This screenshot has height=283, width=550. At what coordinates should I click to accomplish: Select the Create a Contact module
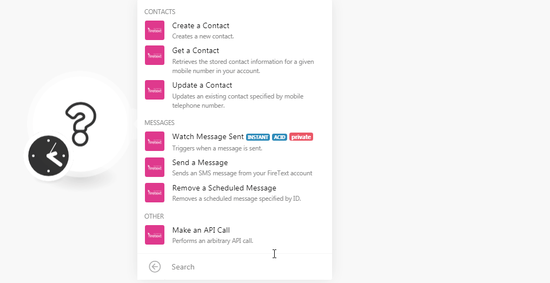(234, 30)
